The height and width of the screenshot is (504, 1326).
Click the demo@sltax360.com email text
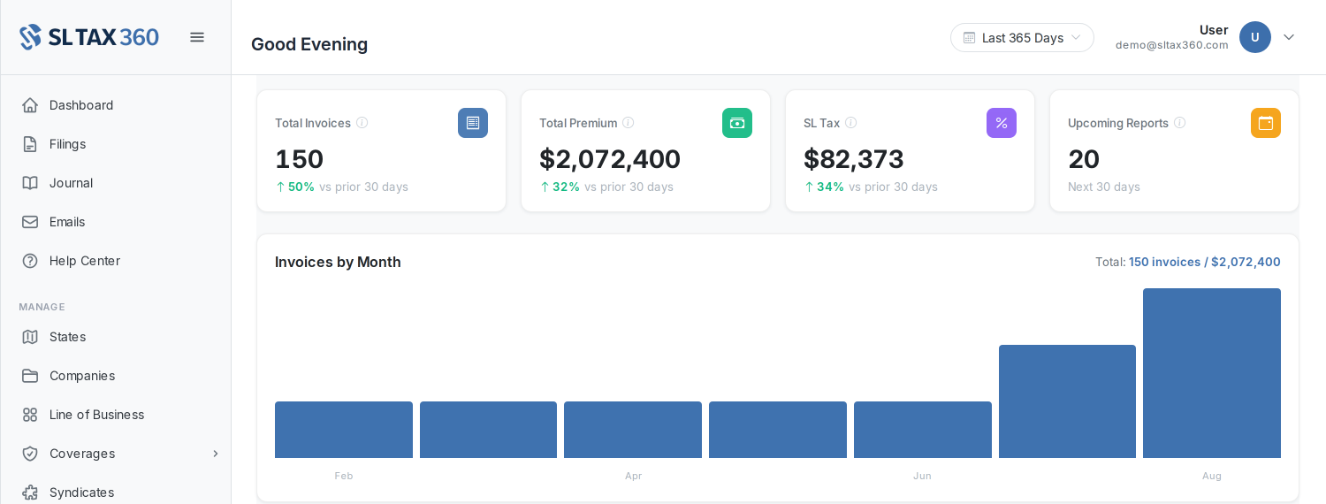[x=1171, y=45]
